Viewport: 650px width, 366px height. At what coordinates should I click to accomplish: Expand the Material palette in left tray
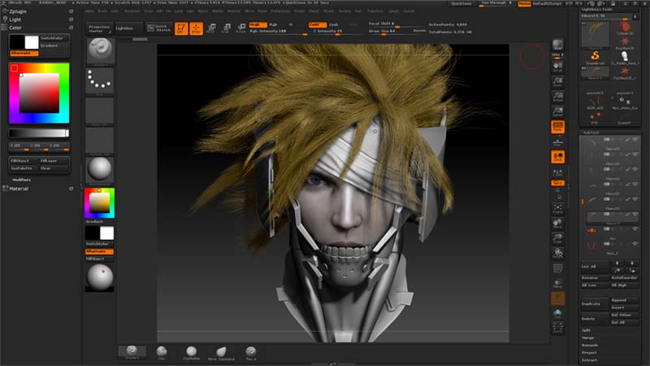point(19,189)
